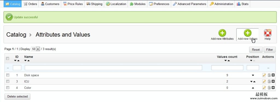Open the Modules menu tab
The height and width of the screenshot is (102, 280).
(x=138, y=4)
